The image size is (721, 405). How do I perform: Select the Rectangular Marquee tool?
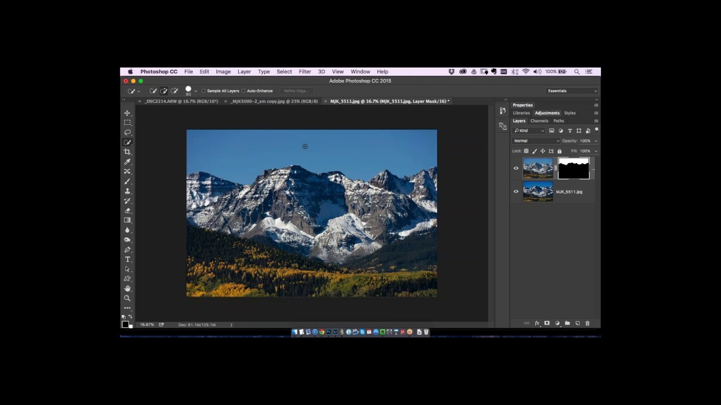(127, 123)
